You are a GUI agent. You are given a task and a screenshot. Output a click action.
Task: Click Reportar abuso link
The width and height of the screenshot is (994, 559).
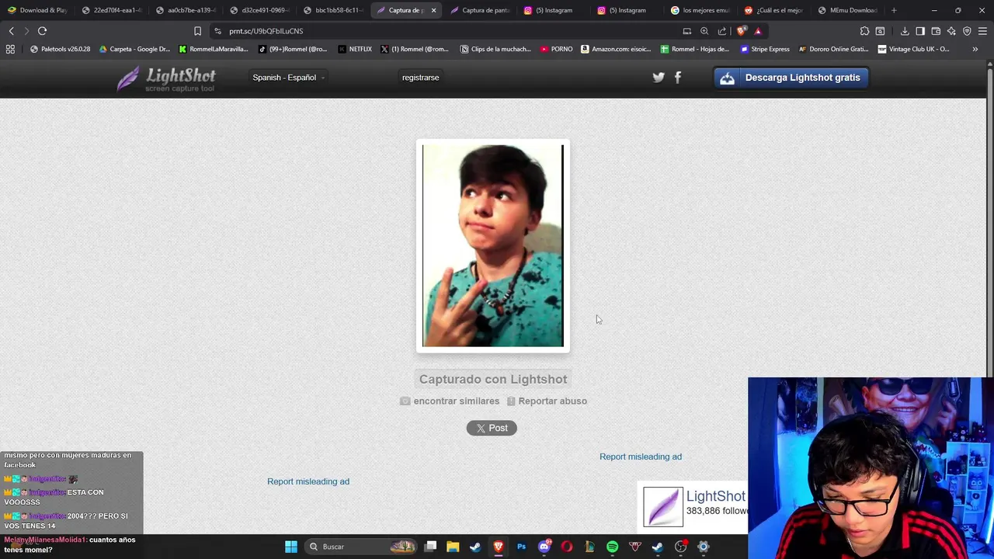pyautogui.click(x=547, y=401)
